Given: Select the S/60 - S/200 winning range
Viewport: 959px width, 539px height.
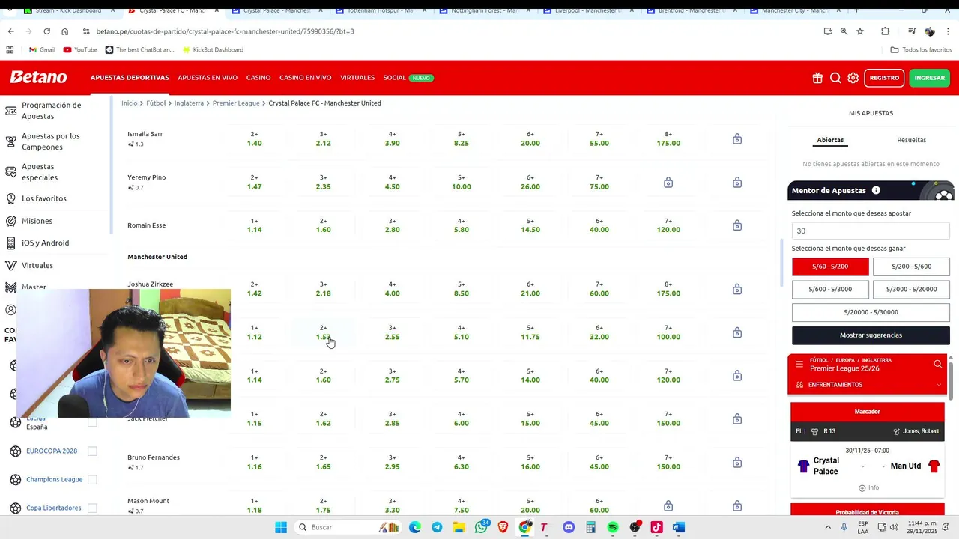Looking at the screenshot, I should 830,267.
